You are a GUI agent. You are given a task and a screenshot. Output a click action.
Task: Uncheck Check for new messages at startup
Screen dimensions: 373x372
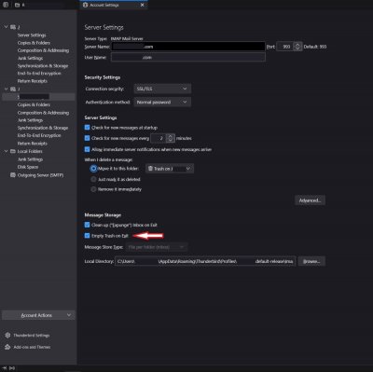pyautogui.click(x=87, y=128)
